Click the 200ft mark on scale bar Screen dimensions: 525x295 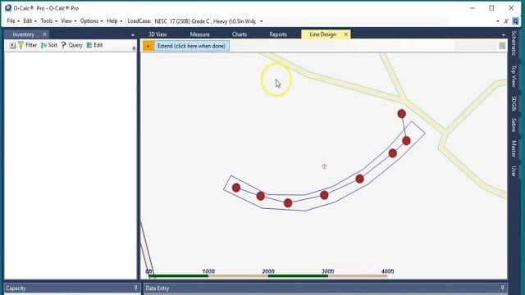pos(268,271)
